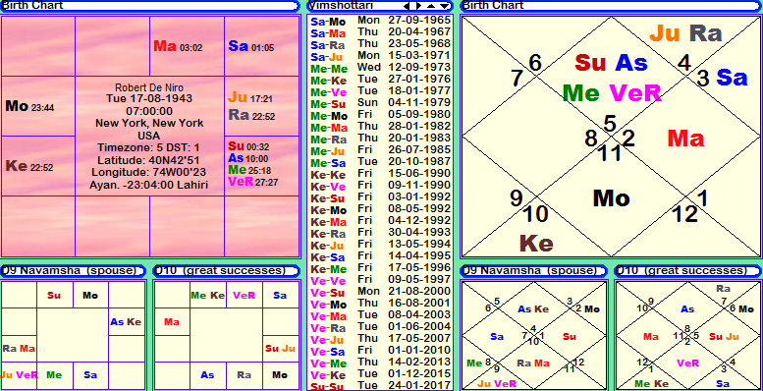
Task: Select the Me-Me dasha row dated 12-09-1973
Action: click(380, 68)
